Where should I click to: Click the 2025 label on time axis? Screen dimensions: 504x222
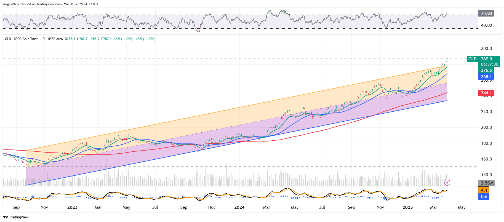coord(407,207)
